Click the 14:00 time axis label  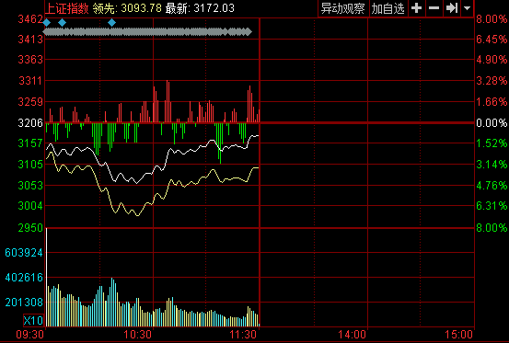[353, 335]
